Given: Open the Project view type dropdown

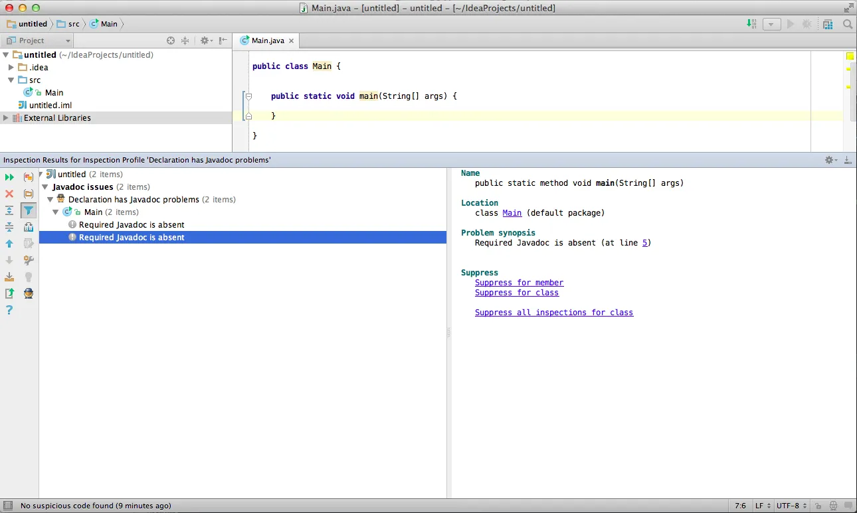Looking at the screenshot, I should [x=39, y=40].
